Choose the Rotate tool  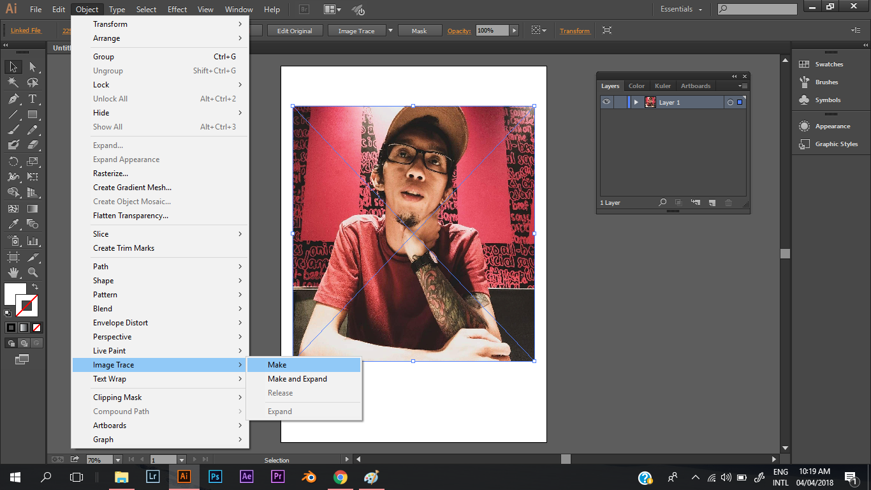[13, 161]
